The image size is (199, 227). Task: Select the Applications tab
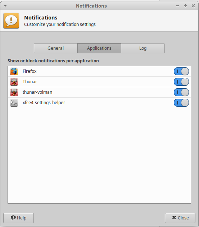click(x=99, y=48)
